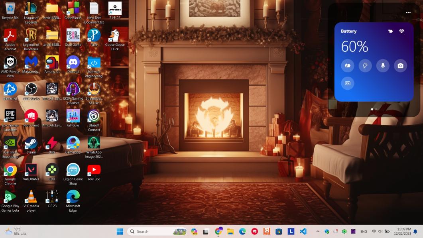Image resolution: width=423 pixels, height=238 pixels.
Task: Toggle the FN key lock button
Action: point(348,83)
